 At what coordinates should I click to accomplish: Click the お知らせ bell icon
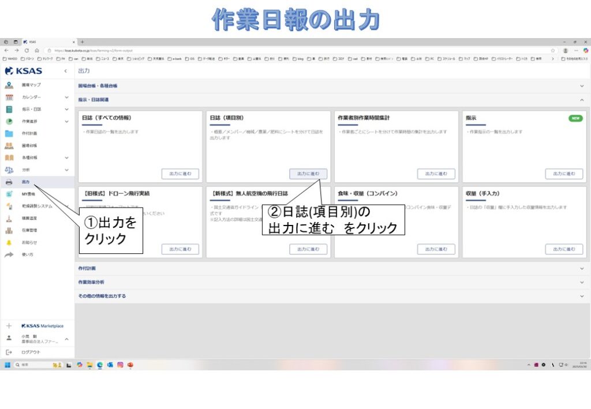pyautogui.click(x=9, y=242)
